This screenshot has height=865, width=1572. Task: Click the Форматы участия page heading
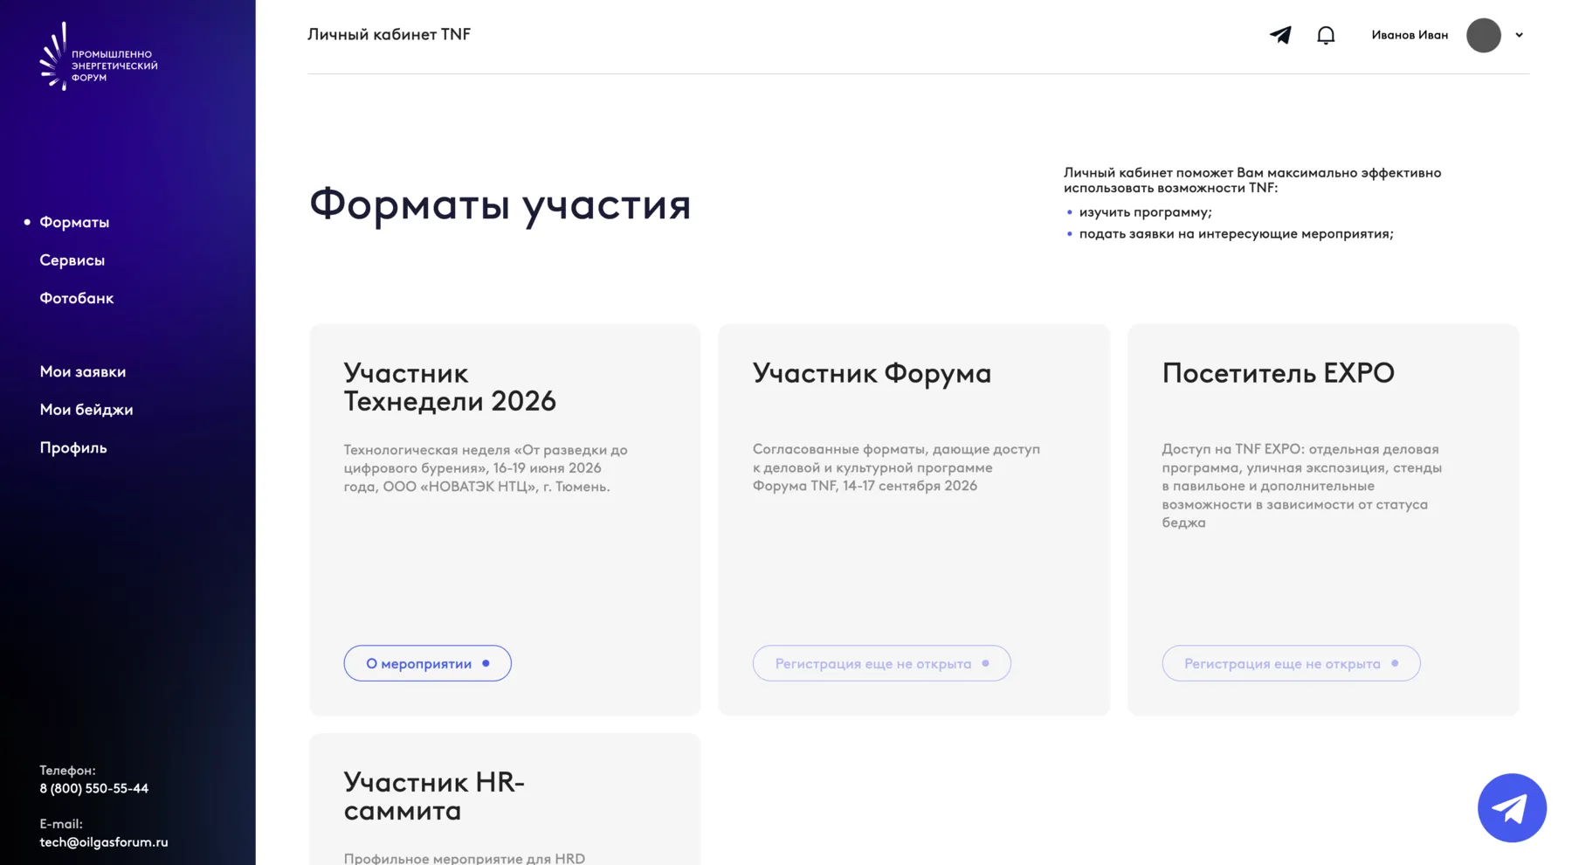click(500, 204)
